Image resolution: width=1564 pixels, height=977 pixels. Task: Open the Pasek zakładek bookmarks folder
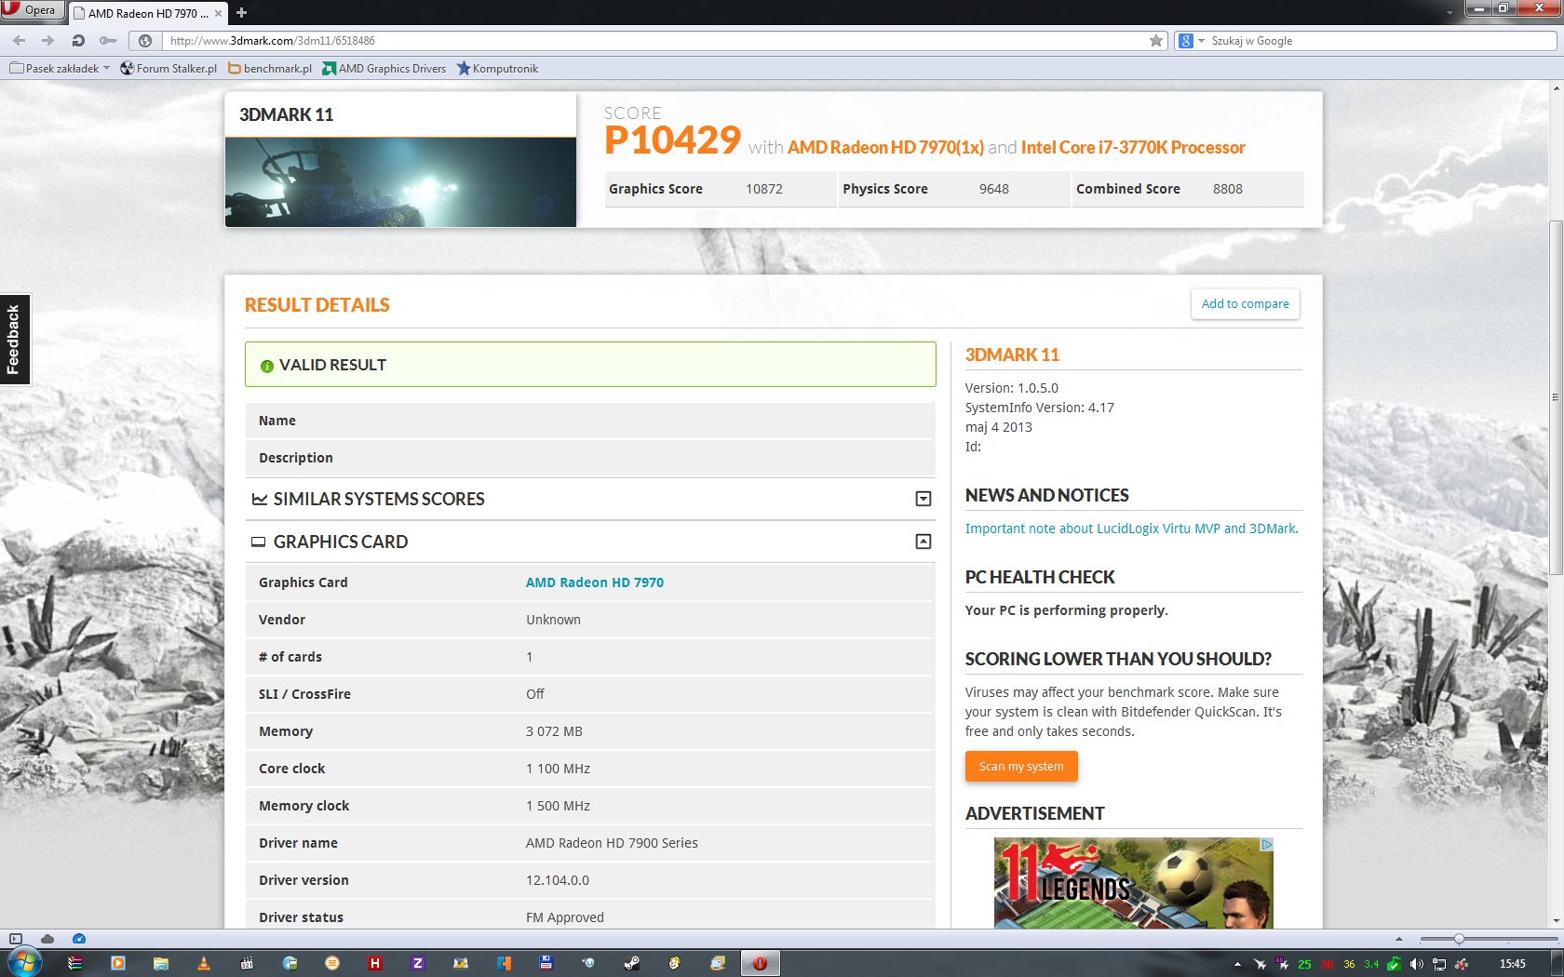tap(60, 68)
